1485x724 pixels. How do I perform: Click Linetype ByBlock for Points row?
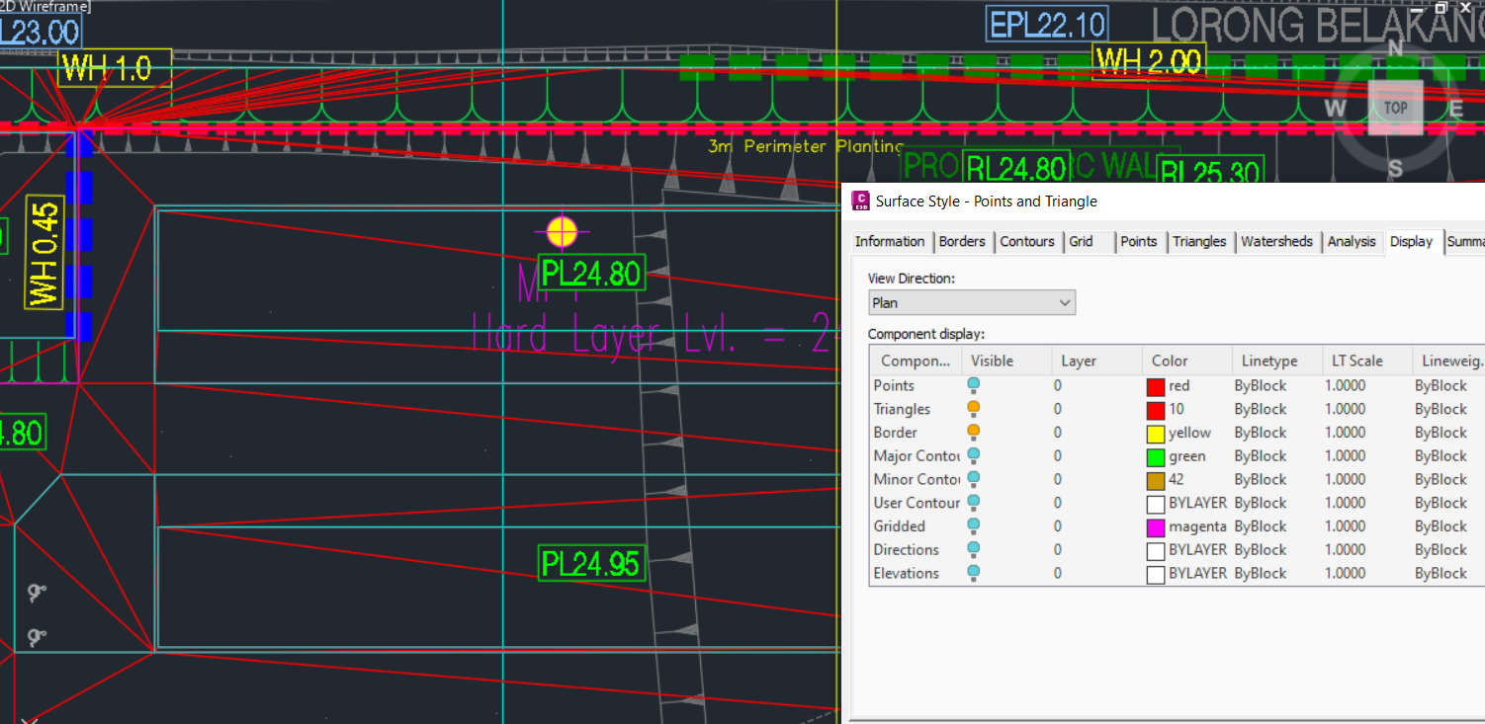coord(1261,385)
